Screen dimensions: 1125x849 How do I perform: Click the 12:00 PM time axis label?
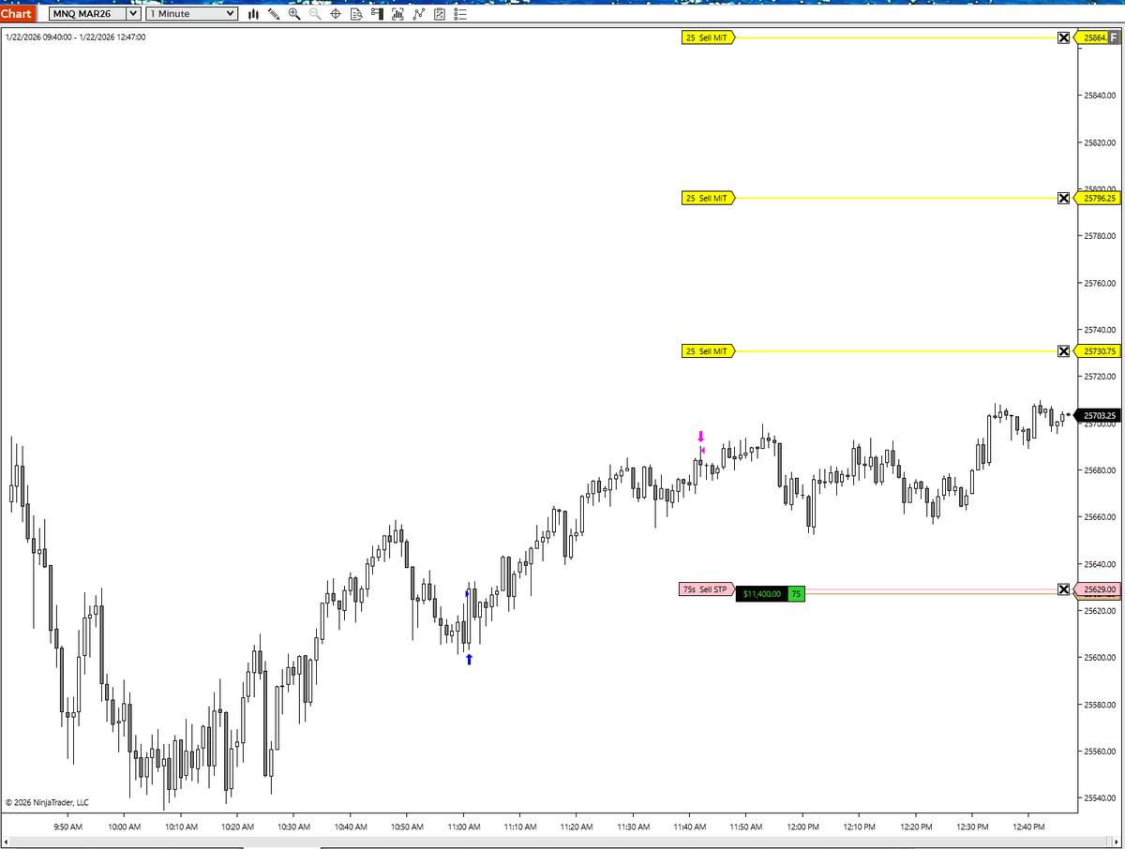click(803, 827)
